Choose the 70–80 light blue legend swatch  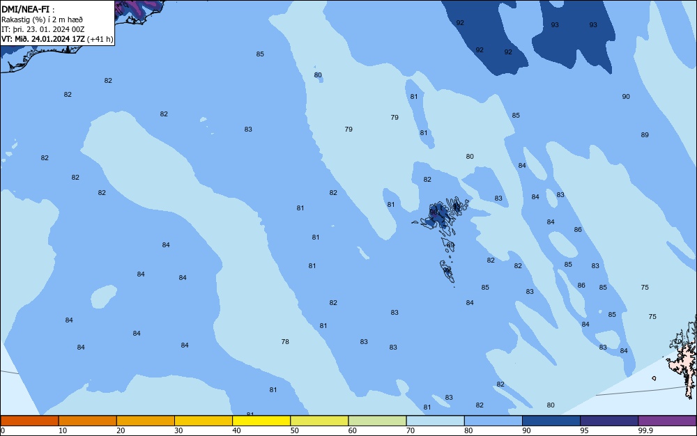click(x=435, y=421)
